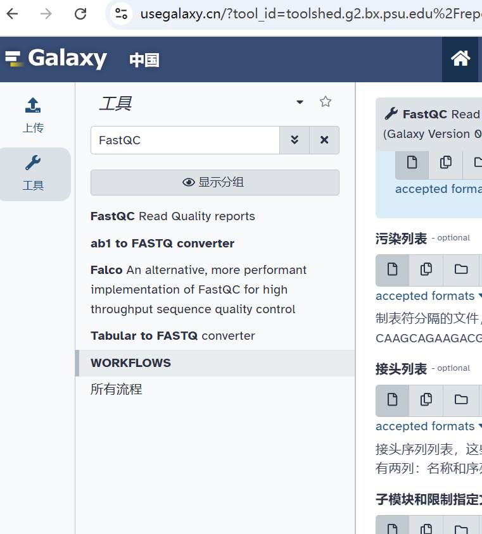Select dataset collection for 污染列表
Screen dimensions: 482x534
click(461, 270)
